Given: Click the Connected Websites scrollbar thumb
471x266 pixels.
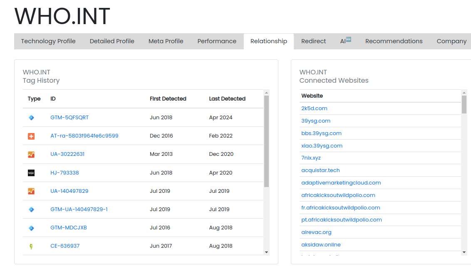Looking at the screenshot, I should (x=464, y=104).
